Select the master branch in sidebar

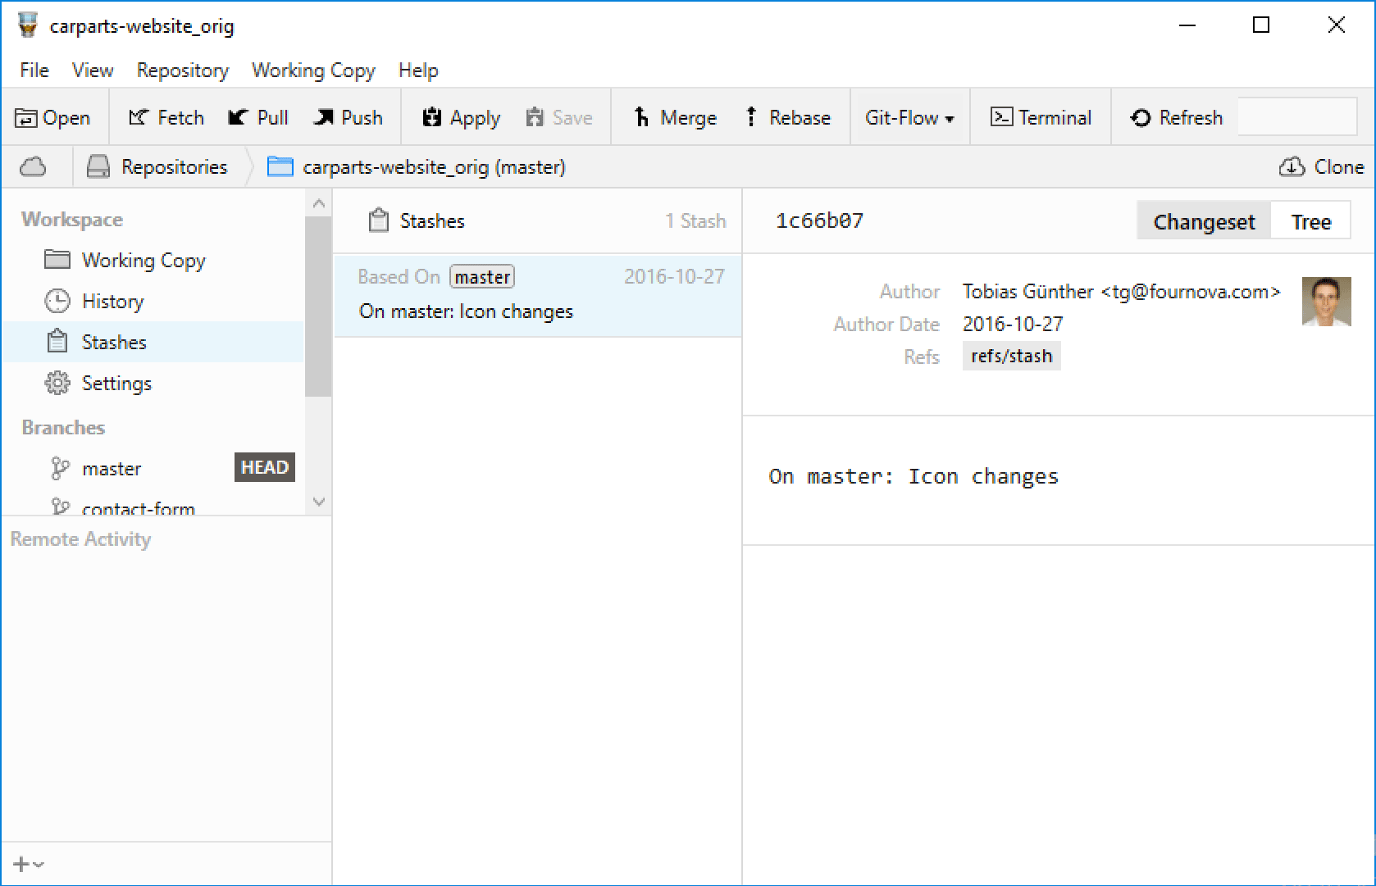point(111,468)
